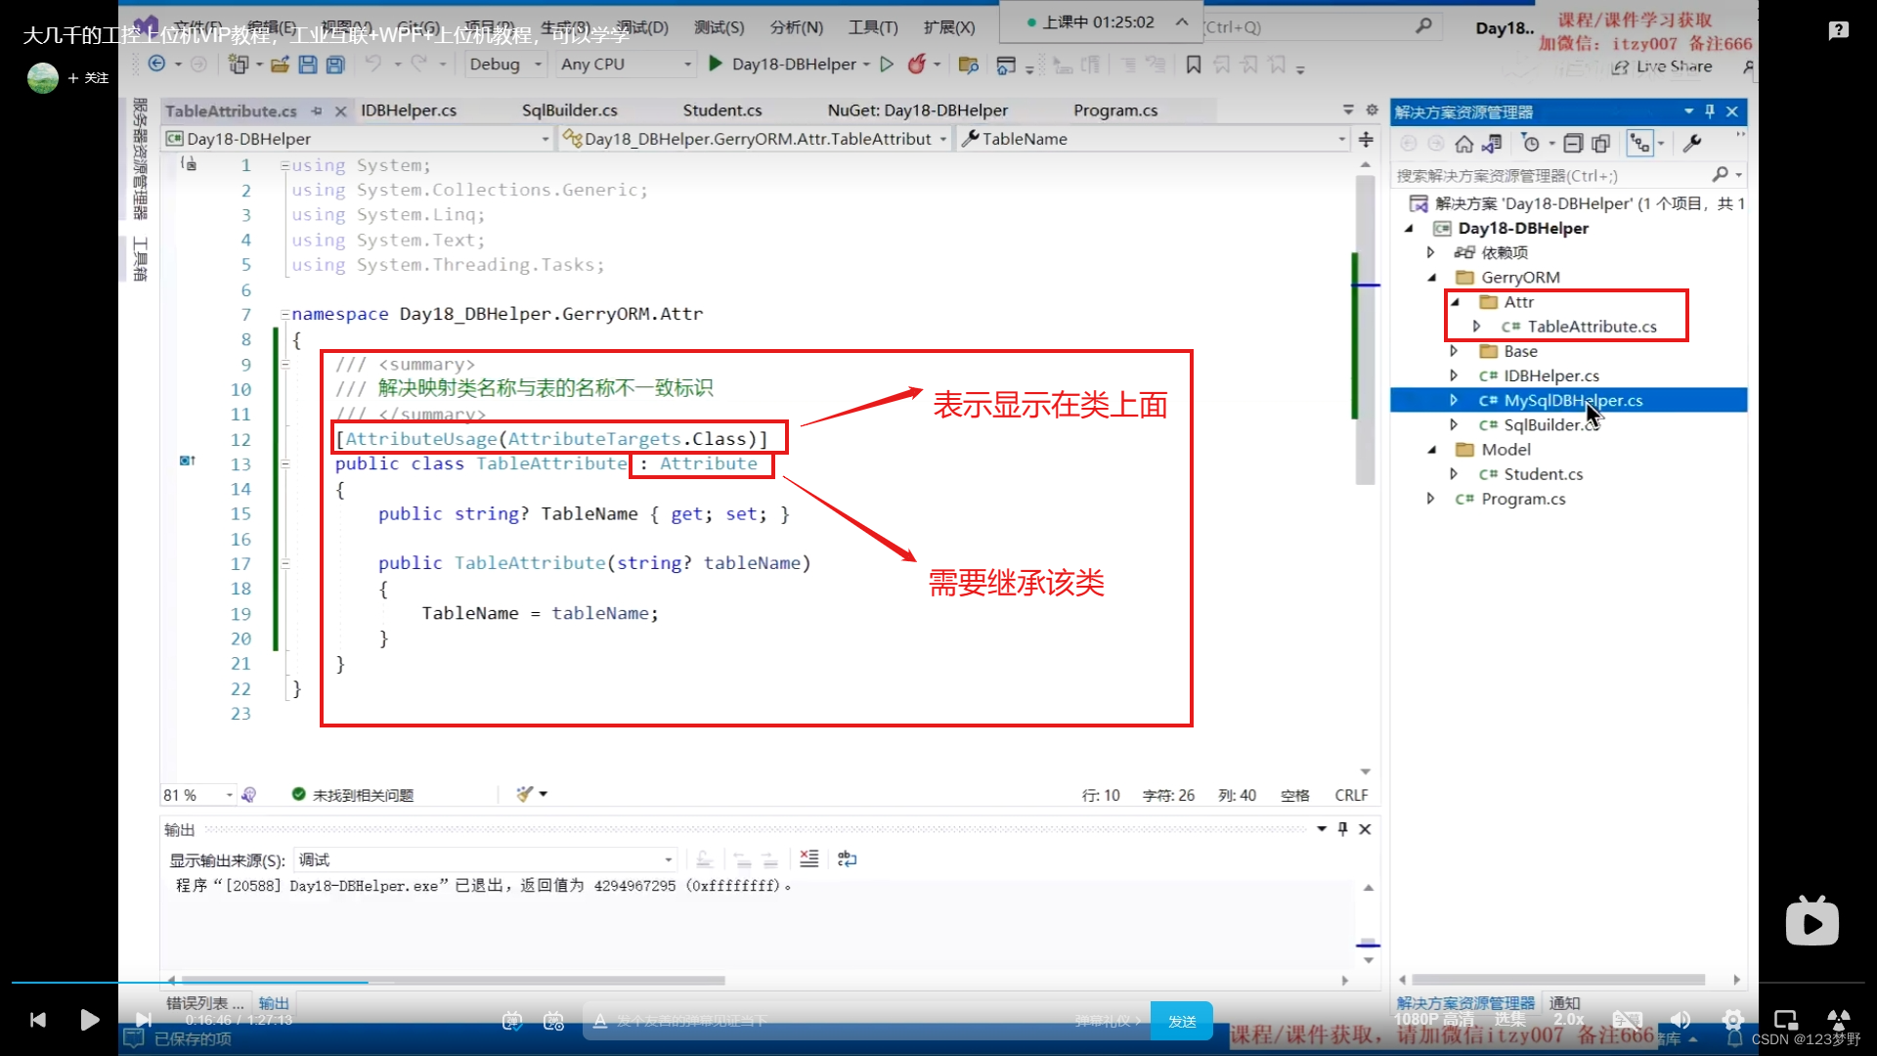Open the Any CPU platform dropdown
The image size is (1877, 1056).
point(626,65)
